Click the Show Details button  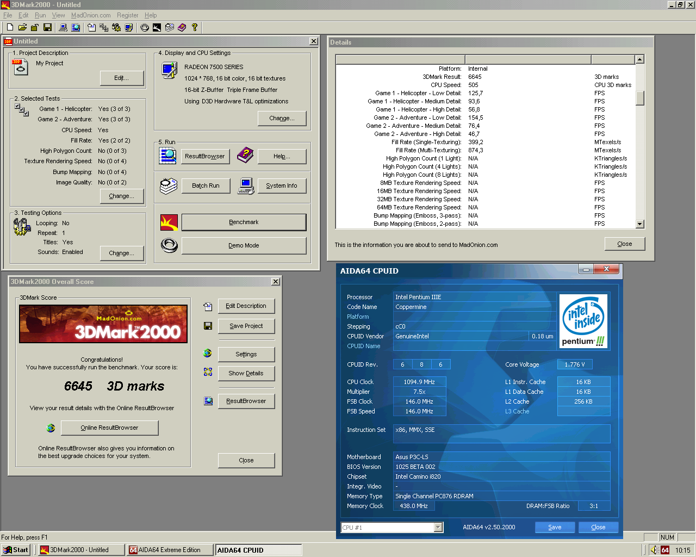click(246, 374)
